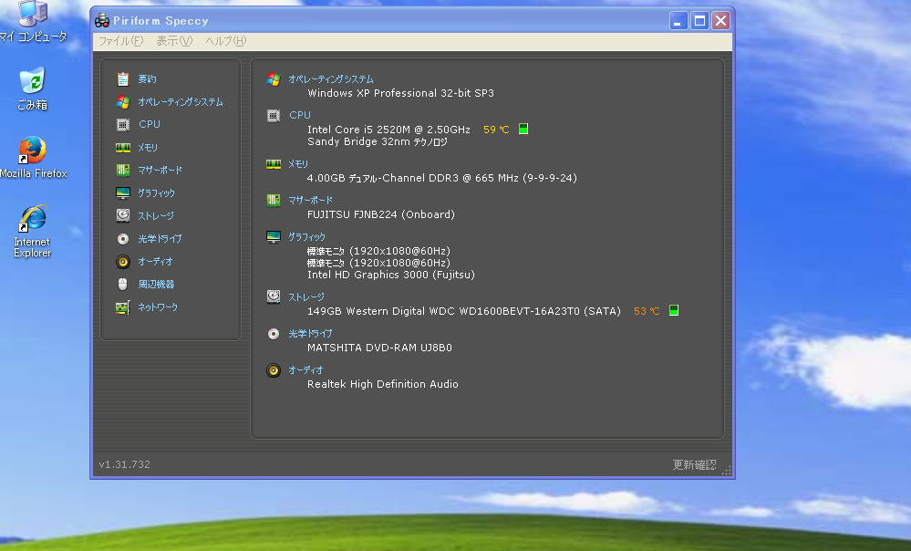Click the ネットワーク card icon in sidebar
The width and height of the screenshot is (911, 551).
122,307
